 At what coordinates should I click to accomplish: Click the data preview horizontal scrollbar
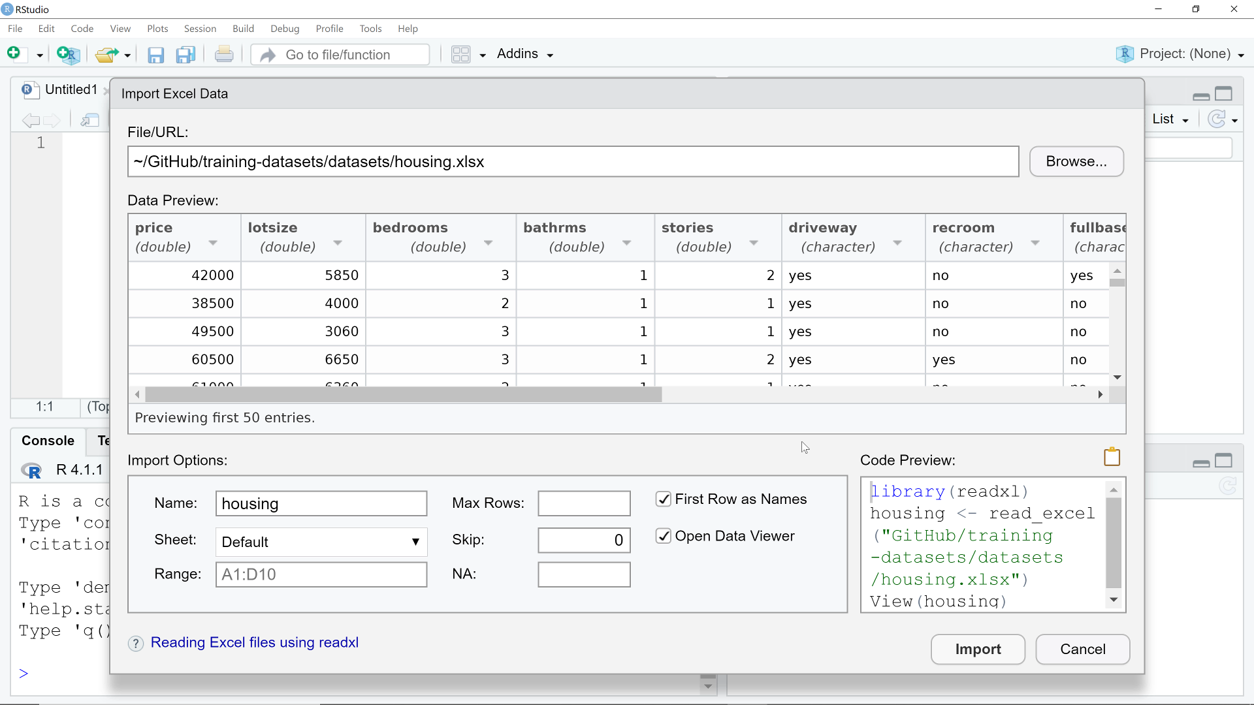(403, 394)
